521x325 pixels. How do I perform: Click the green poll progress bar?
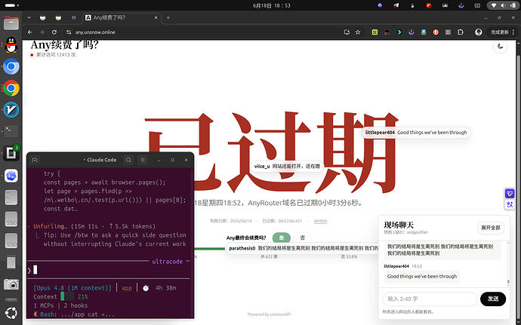click(209, 249)
